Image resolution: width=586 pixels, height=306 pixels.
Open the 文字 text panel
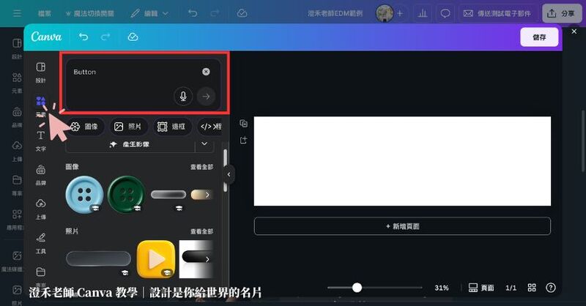[41, 141]
